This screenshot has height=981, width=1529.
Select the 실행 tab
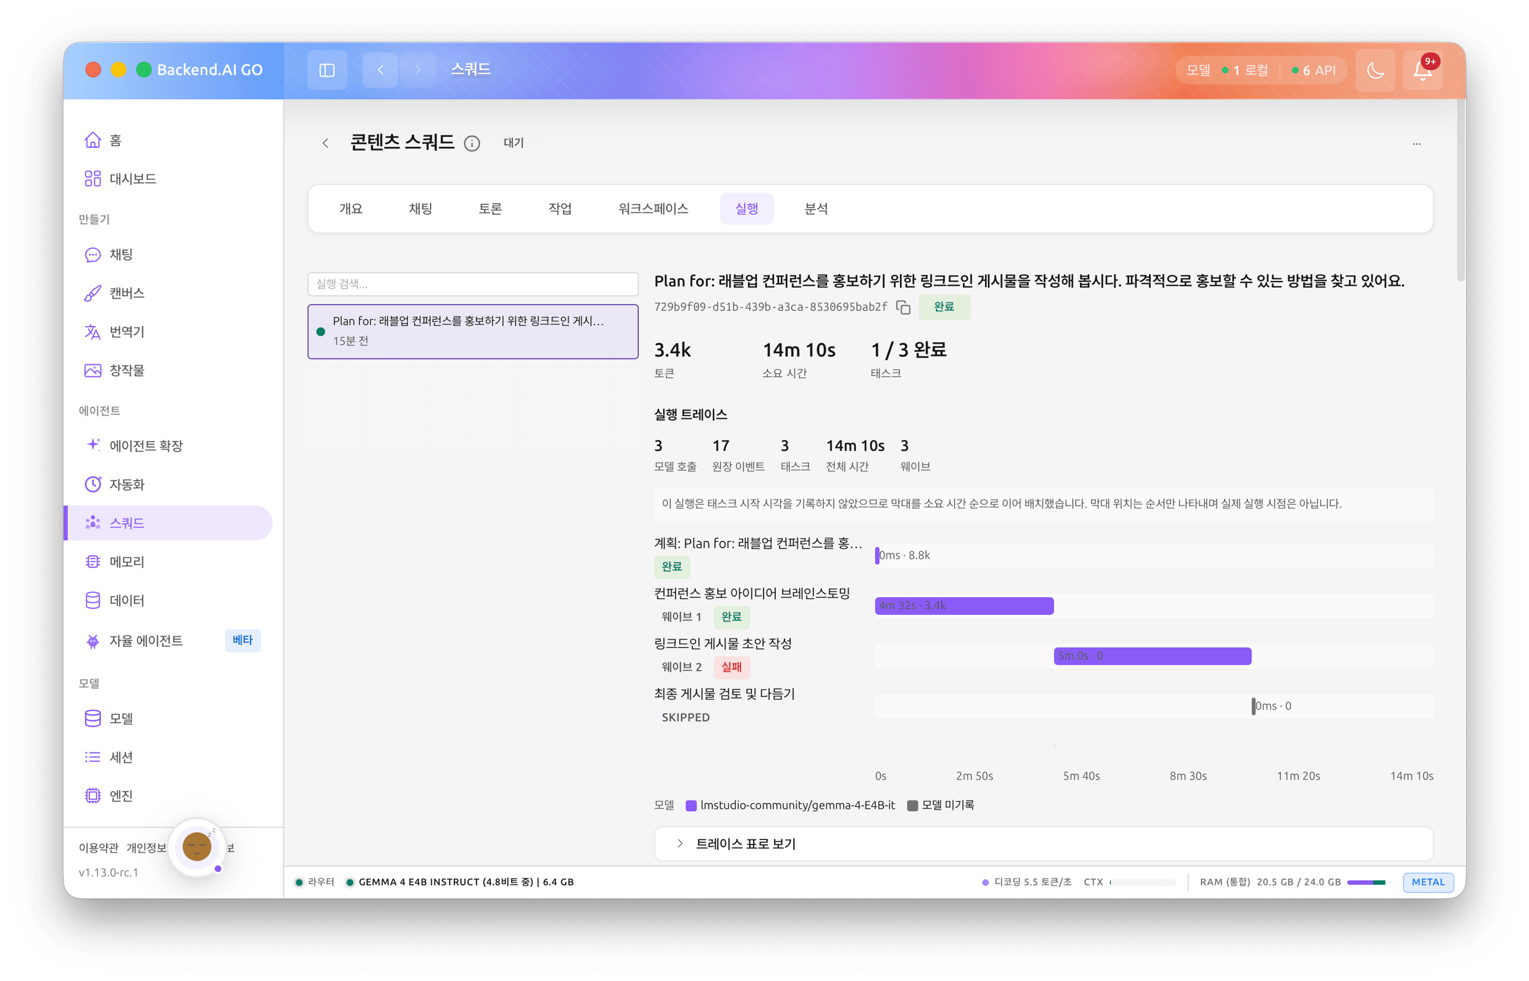[747, 209]
